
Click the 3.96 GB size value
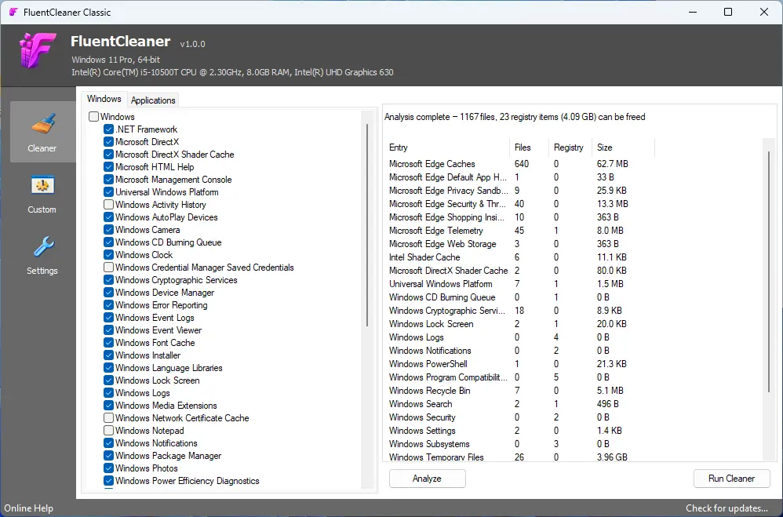612,457
